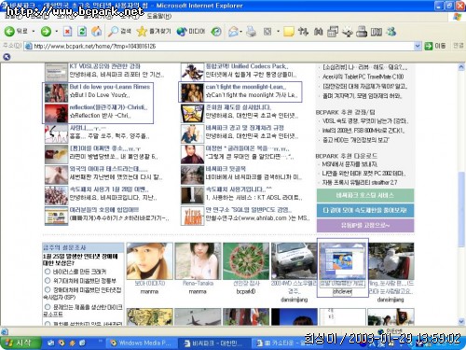Click the binoculars toolbar icon
This screenshot has height=350, width=466.
pyautogui.click(x=318, y=31)
